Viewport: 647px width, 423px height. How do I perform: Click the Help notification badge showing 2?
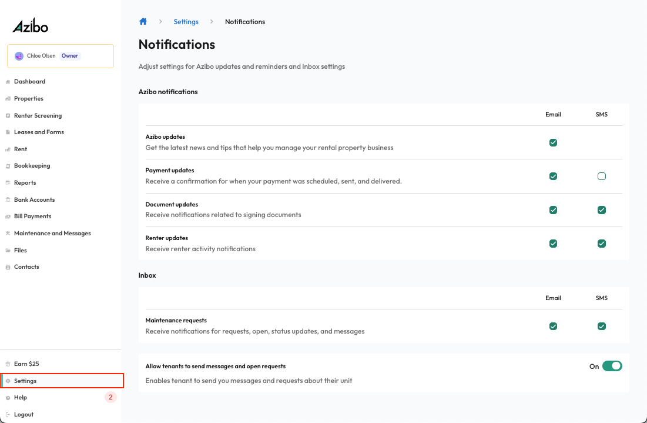pyautogui.click(x=110, y=397)
